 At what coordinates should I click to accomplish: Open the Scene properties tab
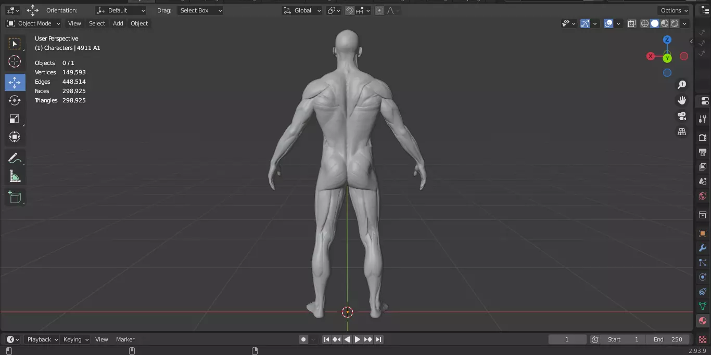[703, 181]
